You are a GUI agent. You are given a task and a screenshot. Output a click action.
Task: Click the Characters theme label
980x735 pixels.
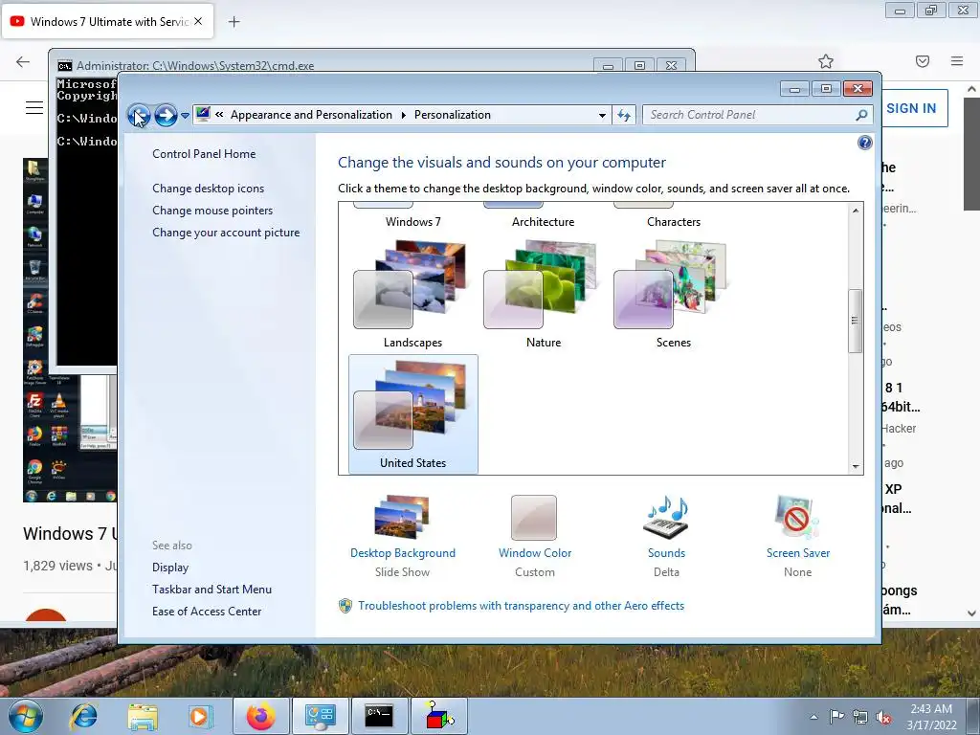pyautogui.click(x=674, y=222)
